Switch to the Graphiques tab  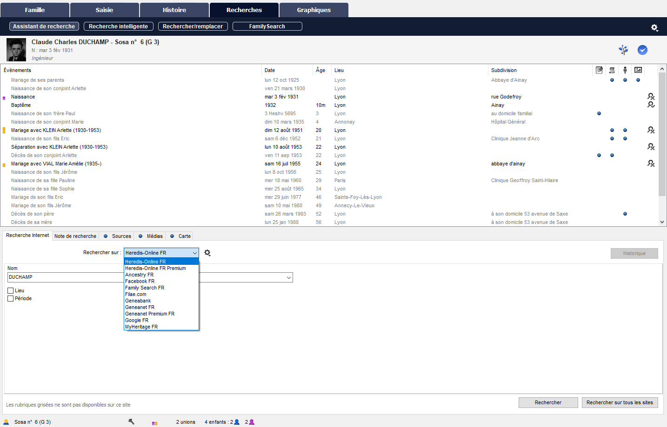(x=314, y=10)
